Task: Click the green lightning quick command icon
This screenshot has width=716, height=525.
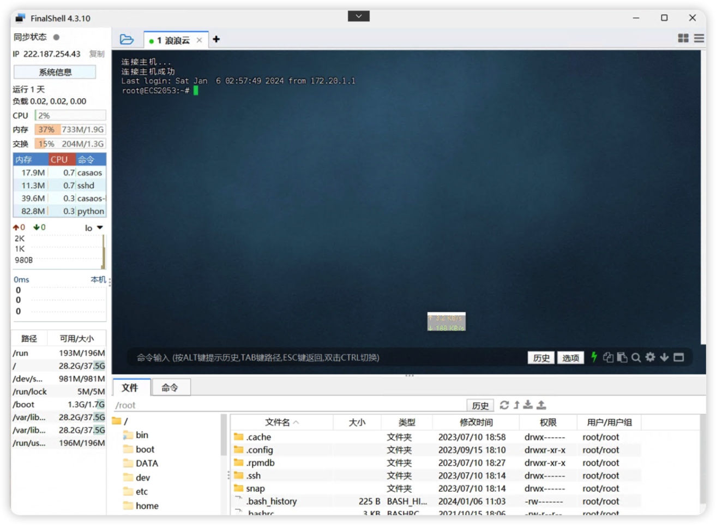Action: pos(594,357)
